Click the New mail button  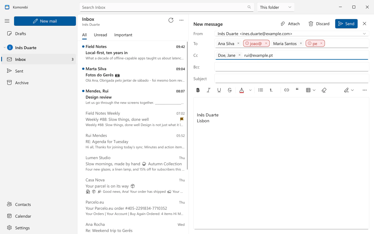point(45,21)
